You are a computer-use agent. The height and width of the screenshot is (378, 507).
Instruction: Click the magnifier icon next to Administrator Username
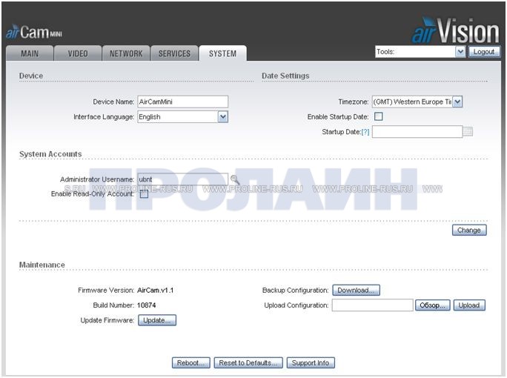point(235,179)
